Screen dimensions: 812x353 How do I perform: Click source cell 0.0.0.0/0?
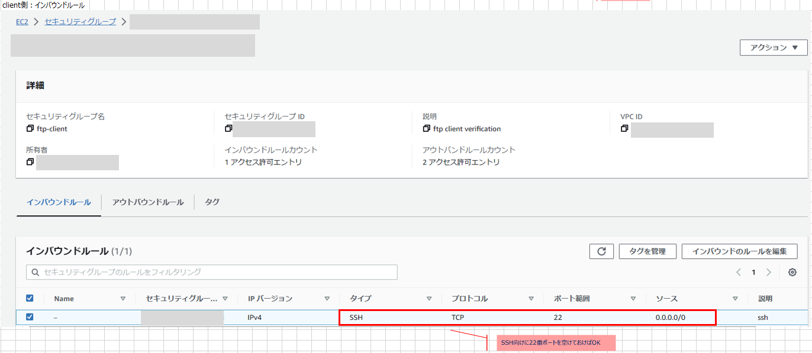click(671, 318)
